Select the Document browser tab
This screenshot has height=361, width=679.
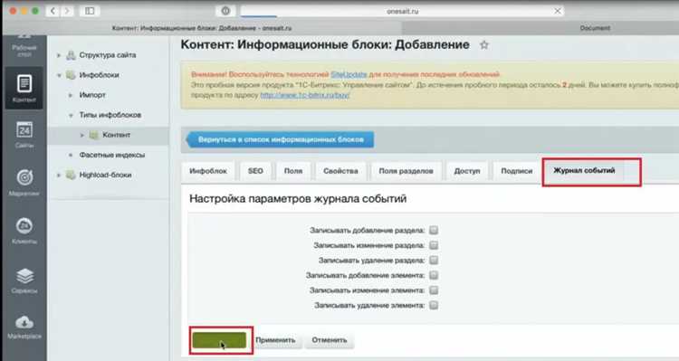(x=595, y=28)
